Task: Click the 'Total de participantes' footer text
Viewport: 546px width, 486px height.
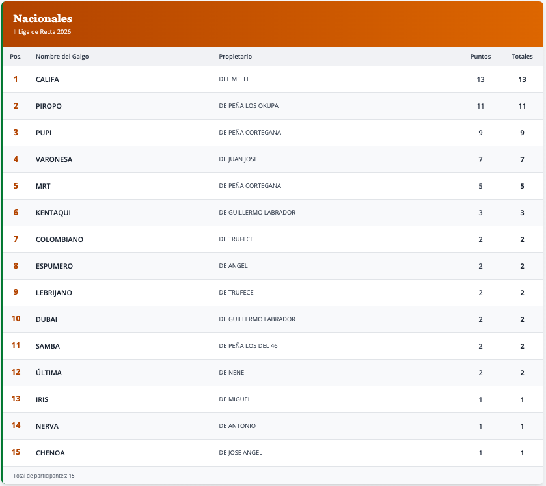Action: (44, 476)
